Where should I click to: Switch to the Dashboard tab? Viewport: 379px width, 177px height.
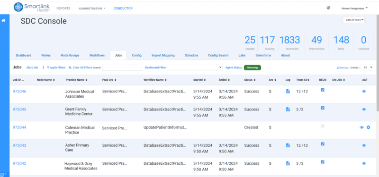tap(23, 55)
